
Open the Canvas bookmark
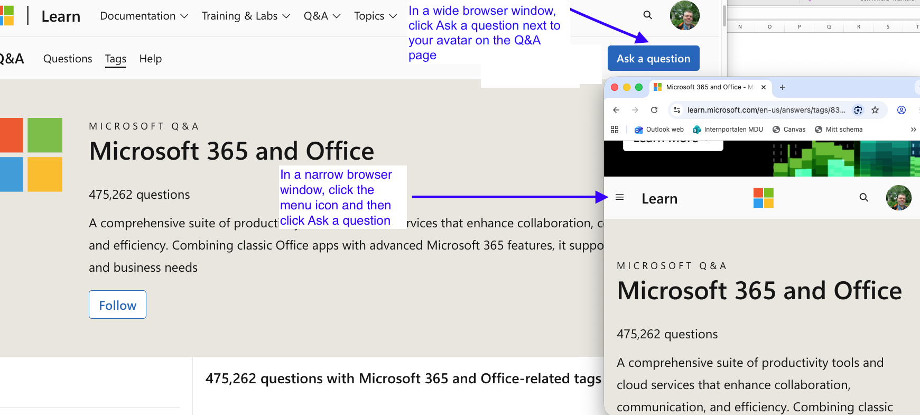(x=789, y=130)
